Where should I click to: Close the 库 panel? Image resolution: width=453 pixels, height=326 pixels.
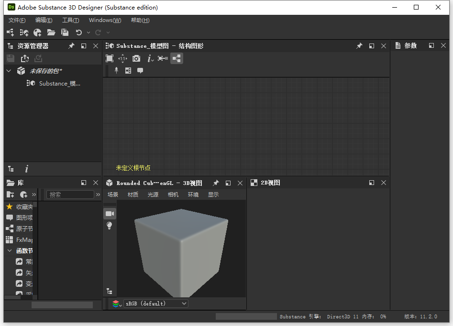pyautogui.click(x=96, y=183)
